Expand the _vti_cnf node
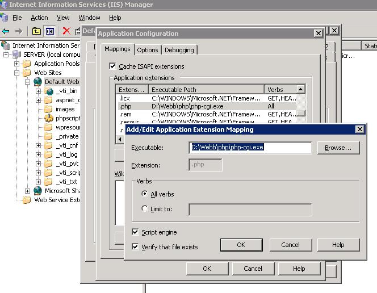The width and height of the screenshot is (377, 293). 38,146
